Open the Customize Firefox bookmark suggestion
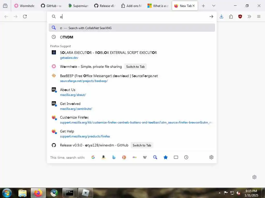The image size is (265, 198). [x=132, y=120]
